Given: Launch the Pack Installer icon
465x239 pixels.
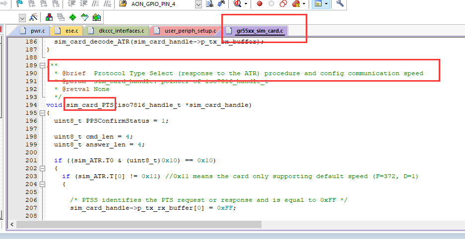Looking at the screenshot, I should [x=96, y=17].
